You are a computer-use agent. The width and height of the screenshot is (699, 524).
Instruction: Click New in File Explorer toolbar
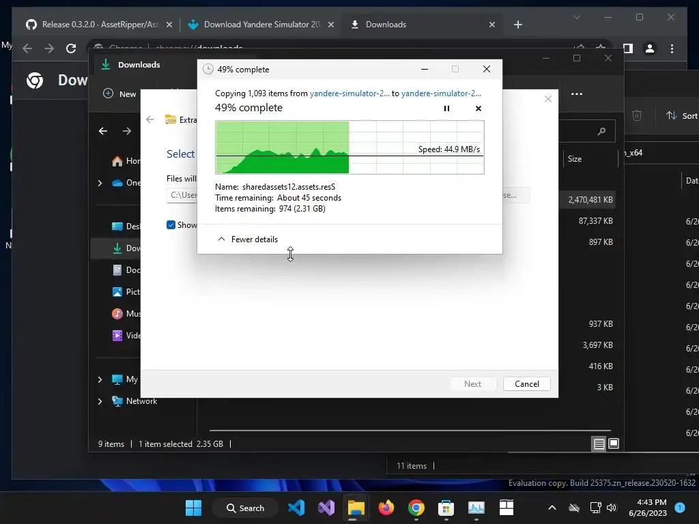pyautogui.click(x=119, y=93)
